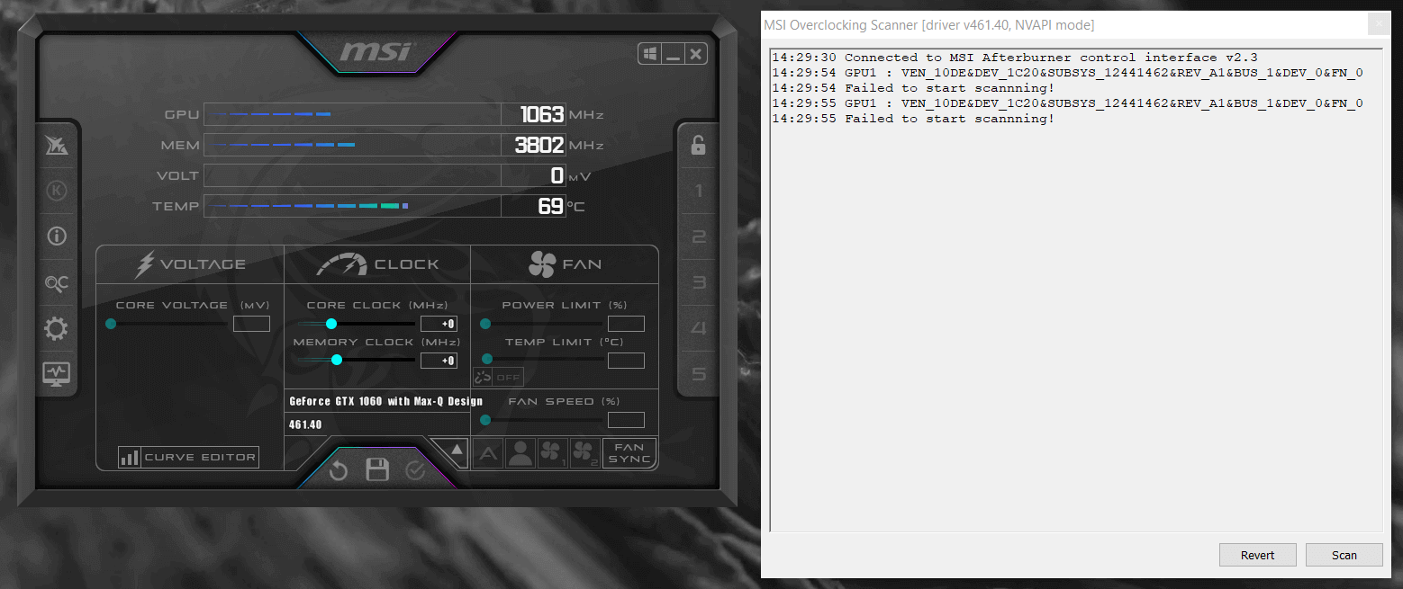
Task: Select profile slot 1
Action: [699, 192]
